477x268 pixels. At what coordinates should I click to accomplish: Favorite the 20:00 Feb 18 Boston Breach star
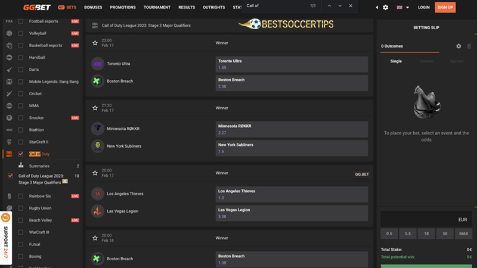coord(95,238)
